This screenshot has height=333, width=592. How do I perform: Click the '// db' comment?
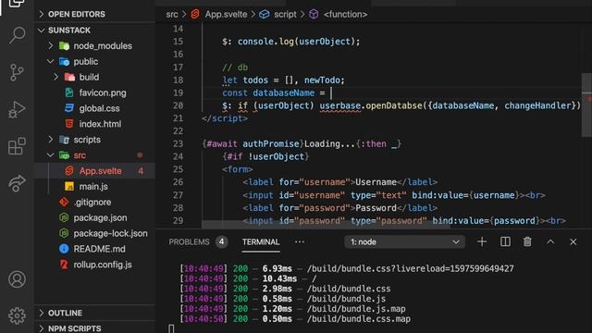click(x=235, y=68)
